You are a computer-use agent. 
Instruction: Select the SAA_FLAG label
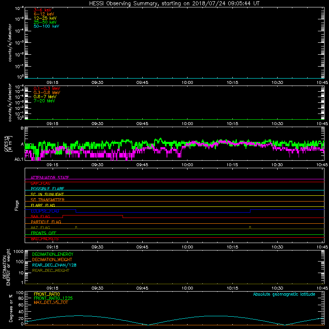click(40, 216)
